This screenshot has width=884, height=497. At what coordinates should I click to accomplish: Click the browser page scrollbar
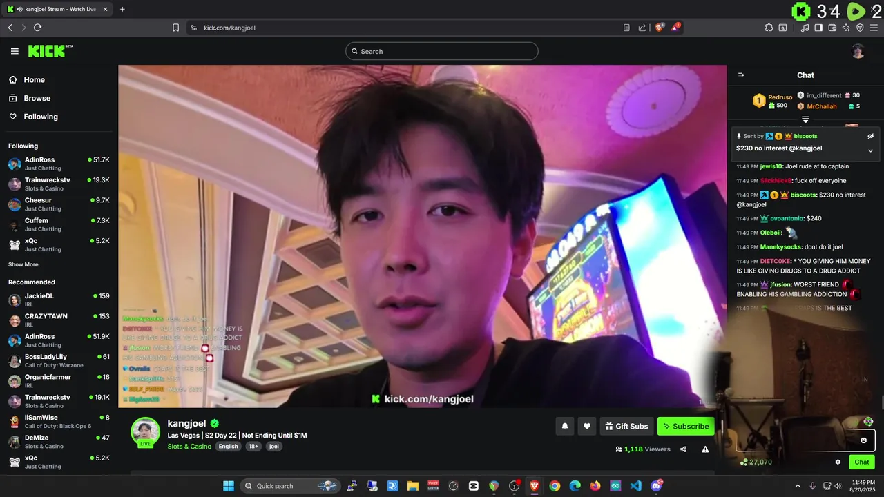click(x=881, y=402)
